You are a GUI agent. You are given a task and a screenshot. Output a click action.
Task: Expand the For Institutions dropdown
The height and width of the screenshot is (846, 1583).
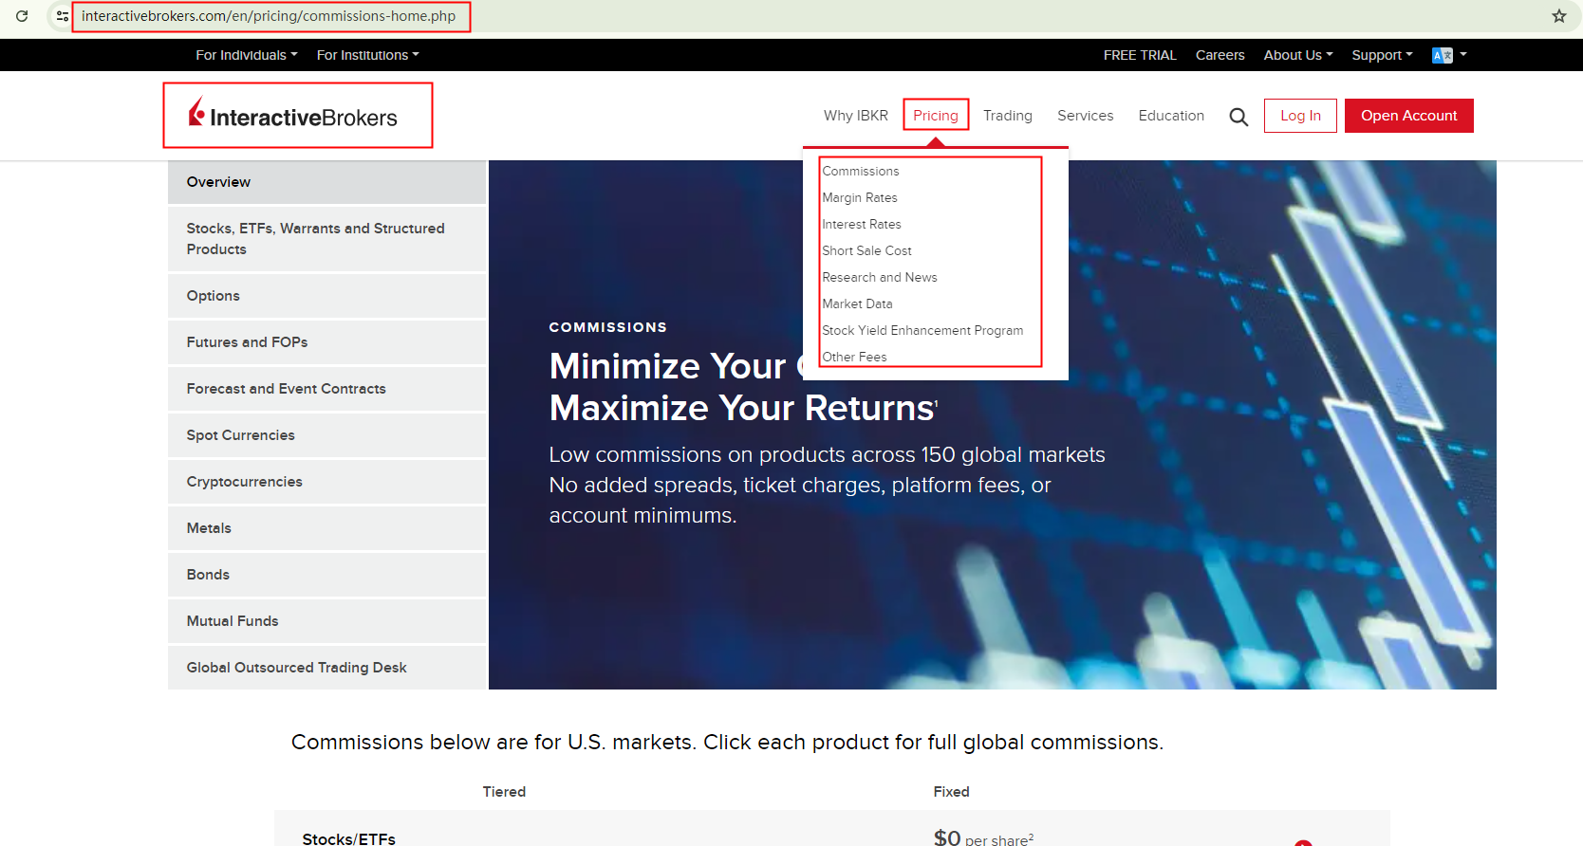(368, 55)
